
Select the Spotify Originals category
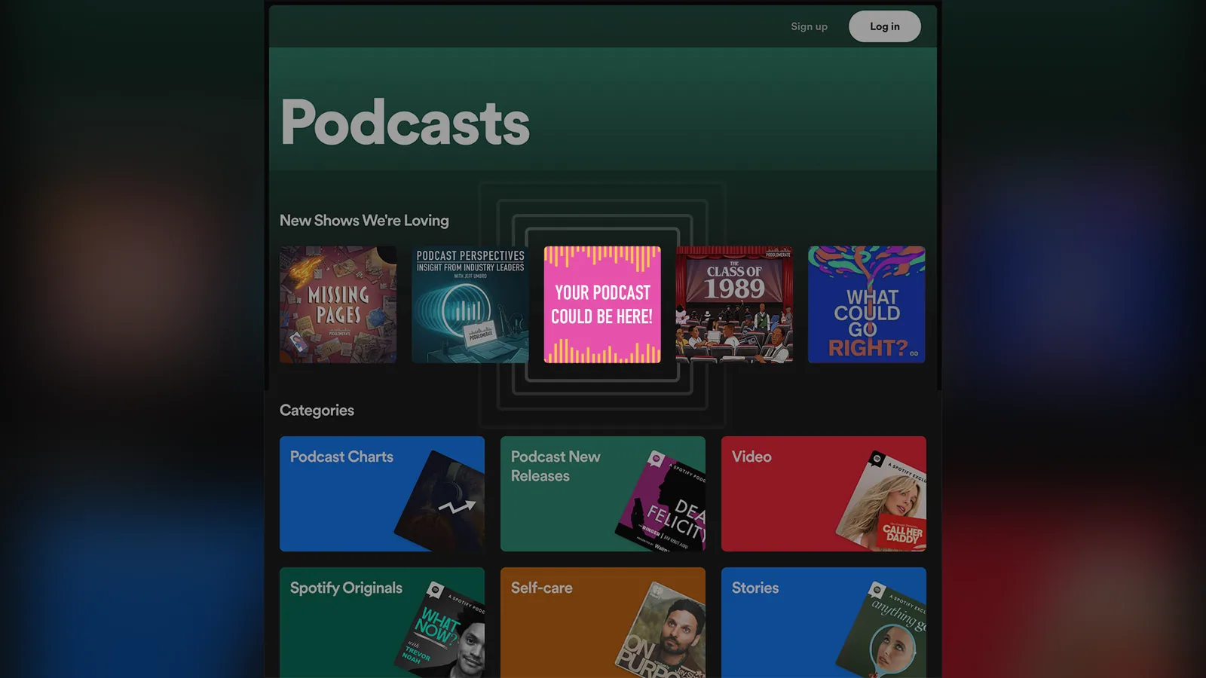382,622
